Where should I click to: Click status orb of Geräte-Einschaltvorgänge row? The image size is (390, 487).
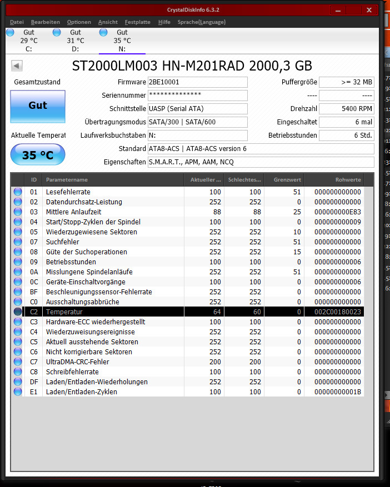18,282
